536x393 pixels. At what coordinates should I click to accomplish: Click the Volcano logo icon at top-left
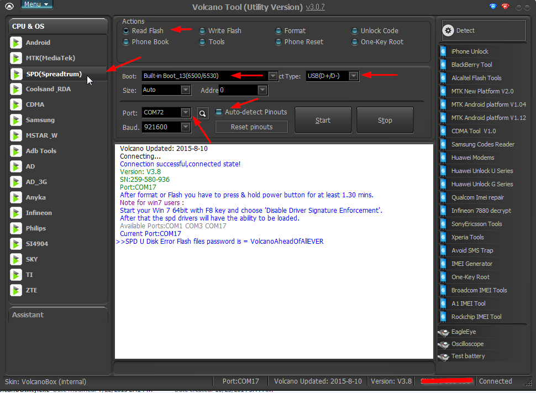click(x=9, y=6)
